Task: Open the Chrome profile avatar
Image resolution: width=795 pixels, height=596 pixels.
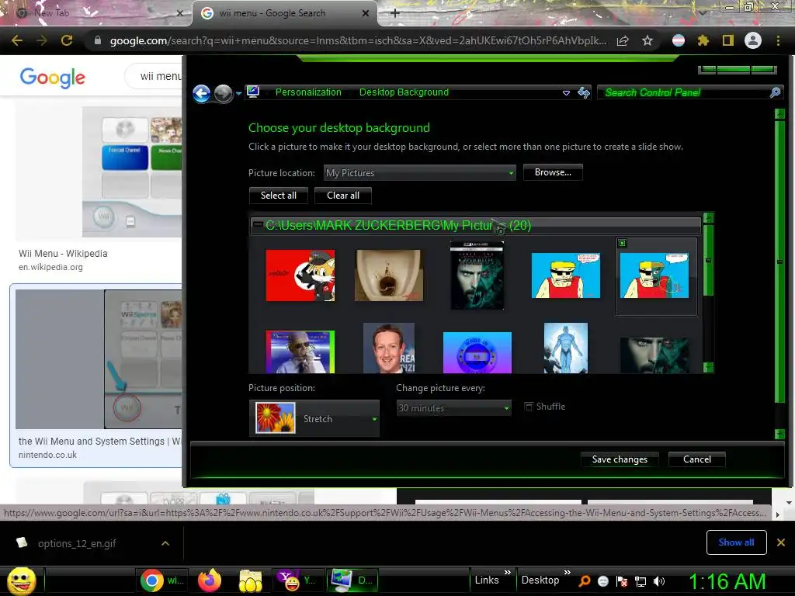Action: point(753,40)
